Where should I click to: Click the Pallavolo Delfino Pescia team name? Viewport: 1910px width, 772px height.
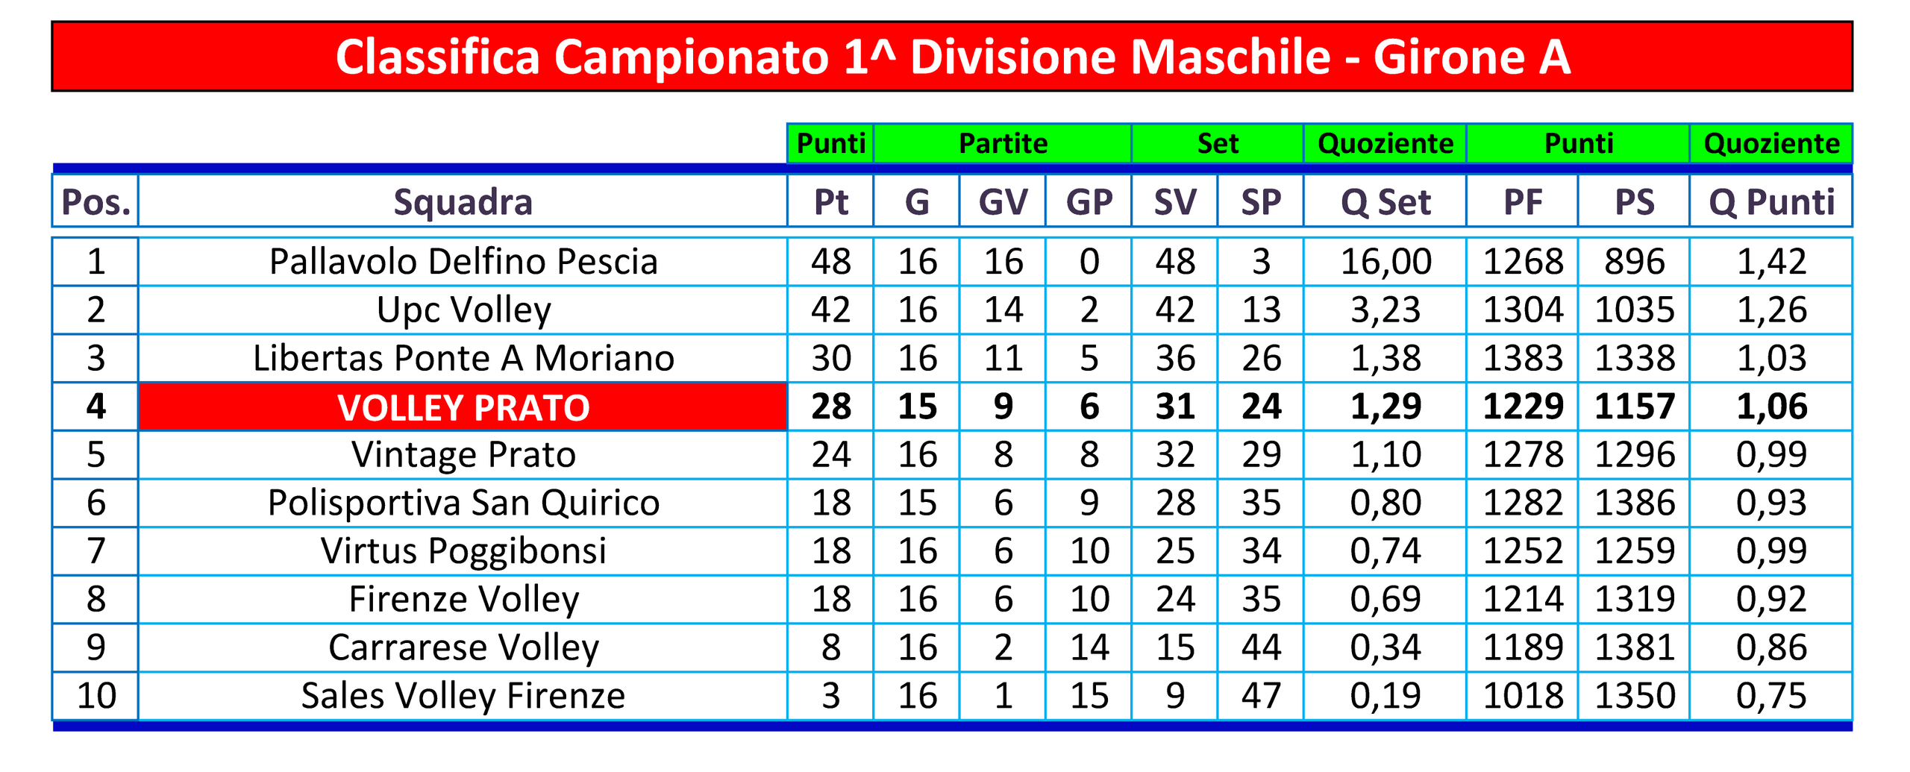pyautogui.click(x=463, y=262)
